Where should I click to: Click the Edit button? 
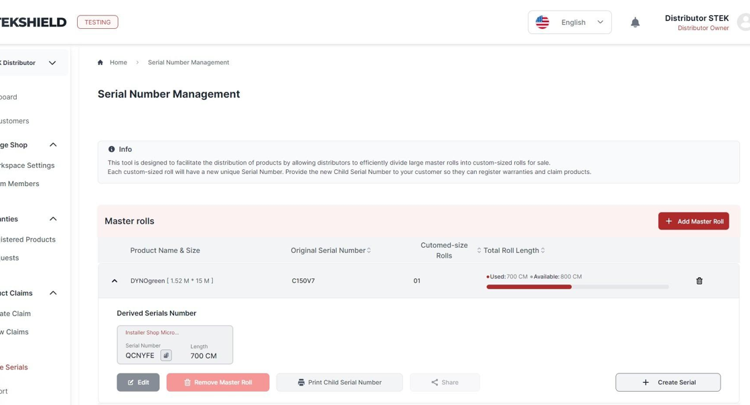(138, 382)
